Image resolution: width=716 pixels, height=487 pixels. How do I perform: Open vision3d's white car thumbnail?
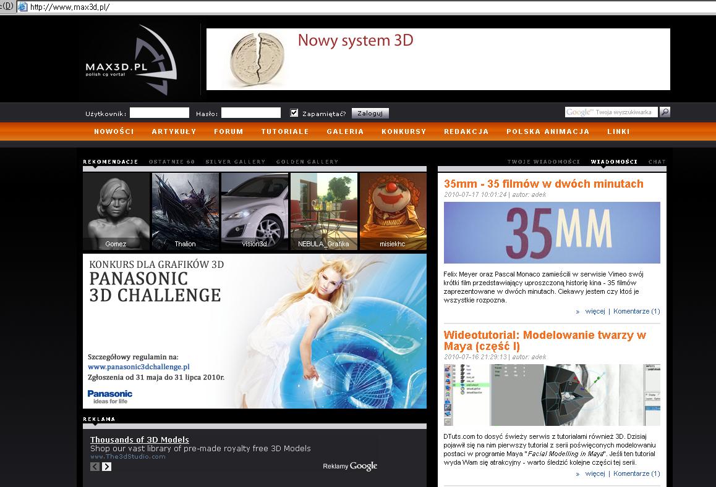tap(255, 211)
